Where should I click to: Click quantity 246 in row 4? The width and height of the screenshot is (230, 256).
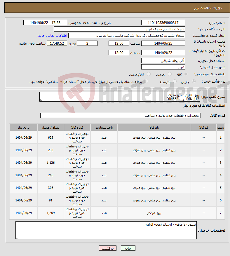coord(50,175)
